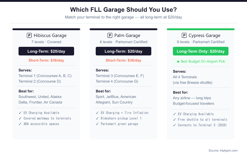Click checkmark beside Covered walkway to terminals
The height and width of the screenshot is (154, 247).
pos(20,118)
